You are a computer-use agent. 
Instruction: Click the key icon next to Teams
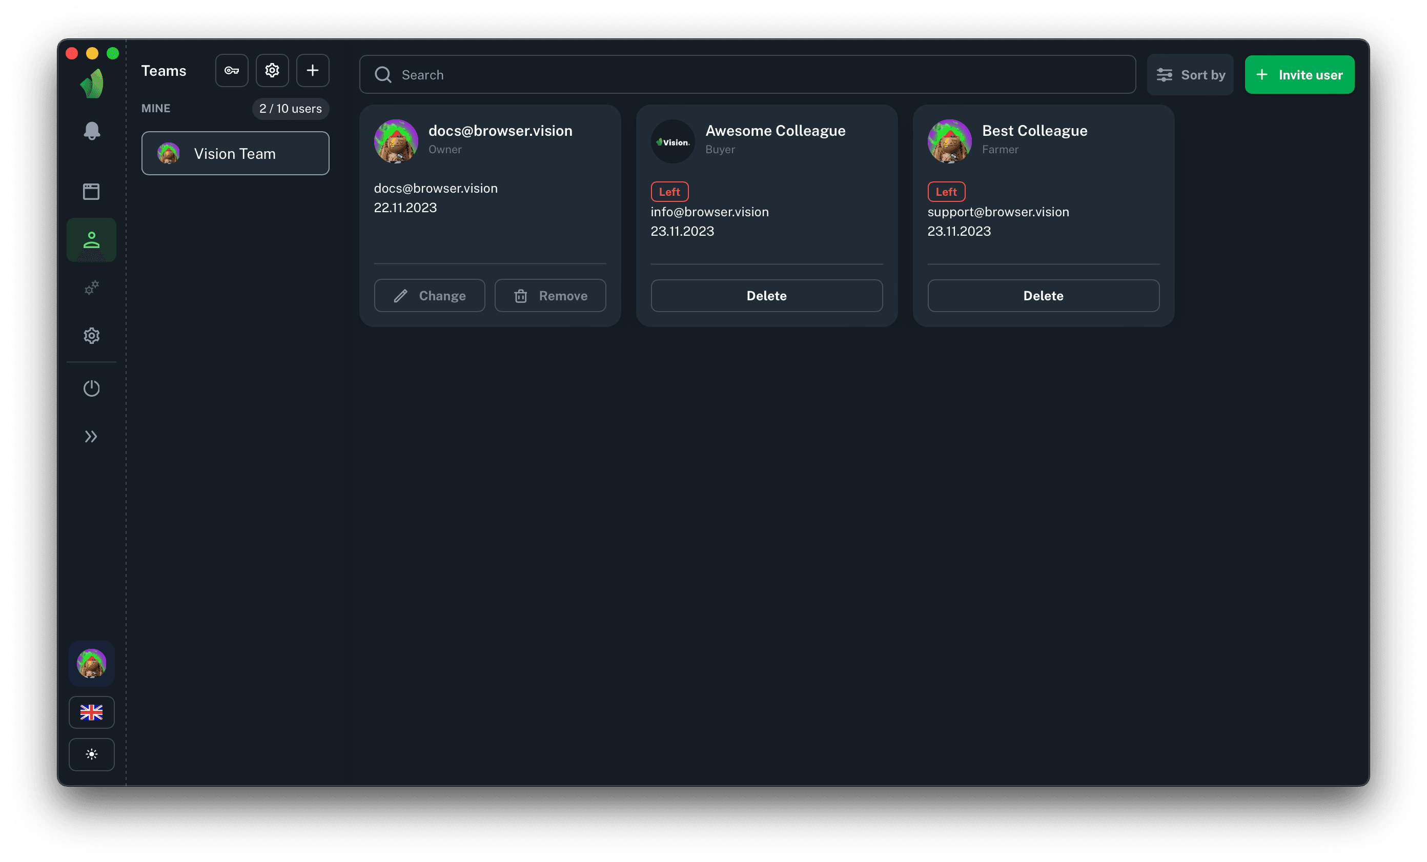click(232, 71)
